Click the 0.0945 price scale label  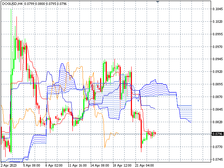[x=217, y=59]
